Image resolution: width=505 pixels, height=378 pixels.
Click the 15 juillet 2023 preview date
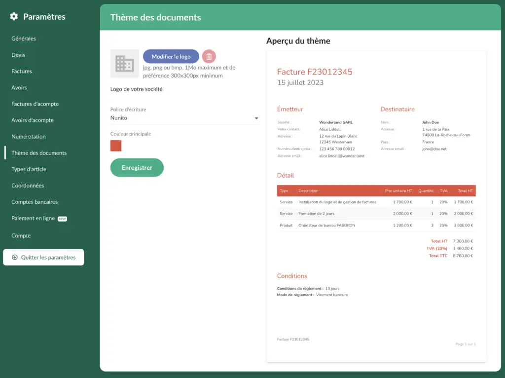point(300,82)
